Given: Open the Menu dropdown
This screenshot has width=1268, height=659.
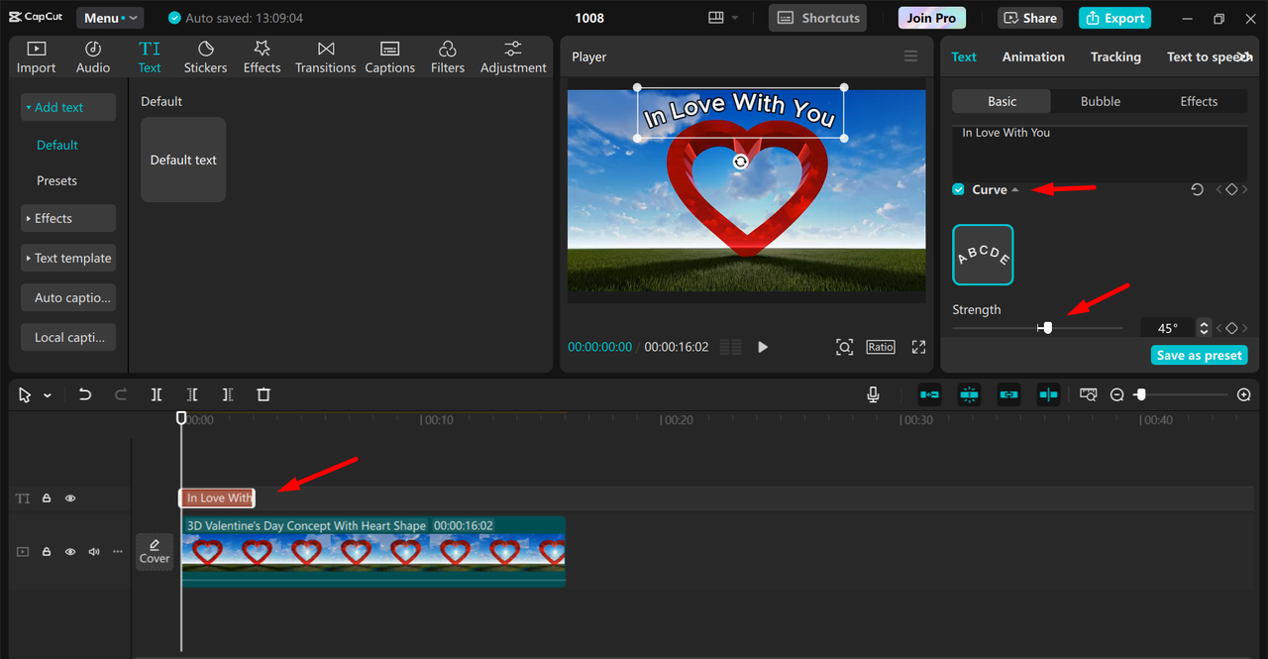Looking at the screenshot, I should pos(109,18).
